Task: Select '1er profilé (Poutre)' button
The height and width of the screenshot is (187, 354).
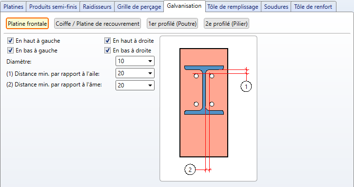Action: coord(172,24)
